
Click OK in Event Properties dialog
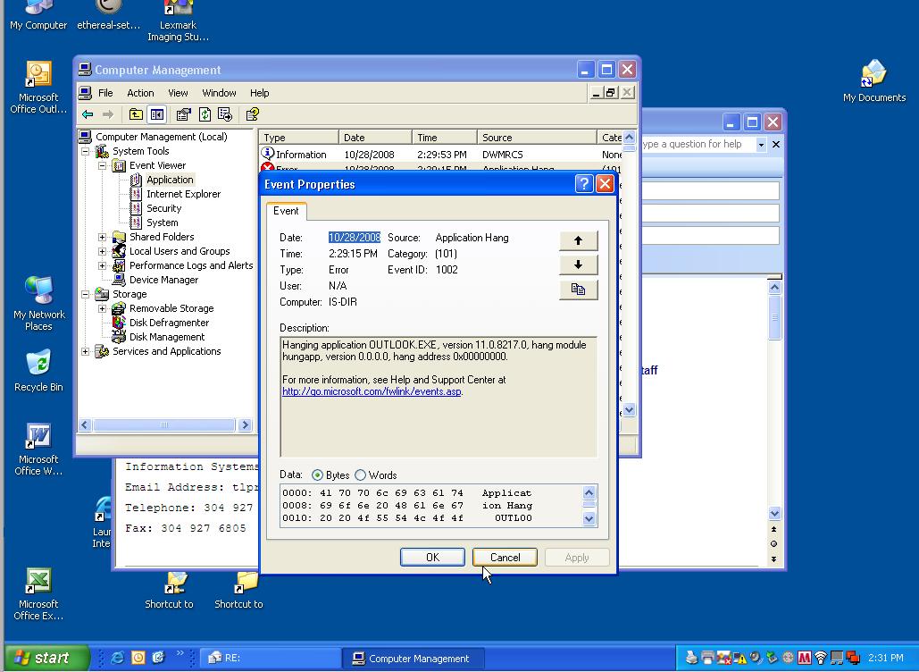pos(432,557)
